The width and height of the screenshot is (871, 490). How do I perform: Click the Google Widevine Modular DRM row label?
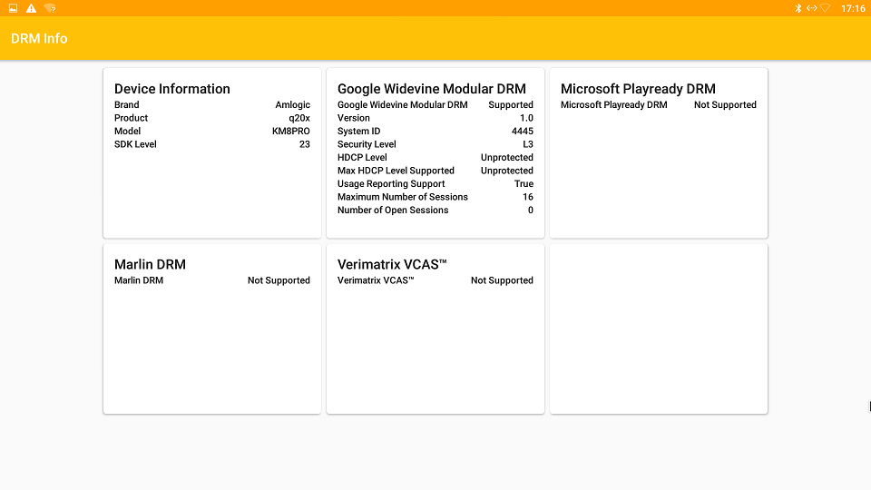[x=403, y=105]
